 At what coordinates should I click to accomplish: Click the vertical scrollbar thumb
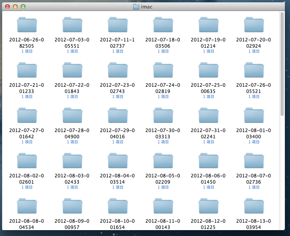282,64
